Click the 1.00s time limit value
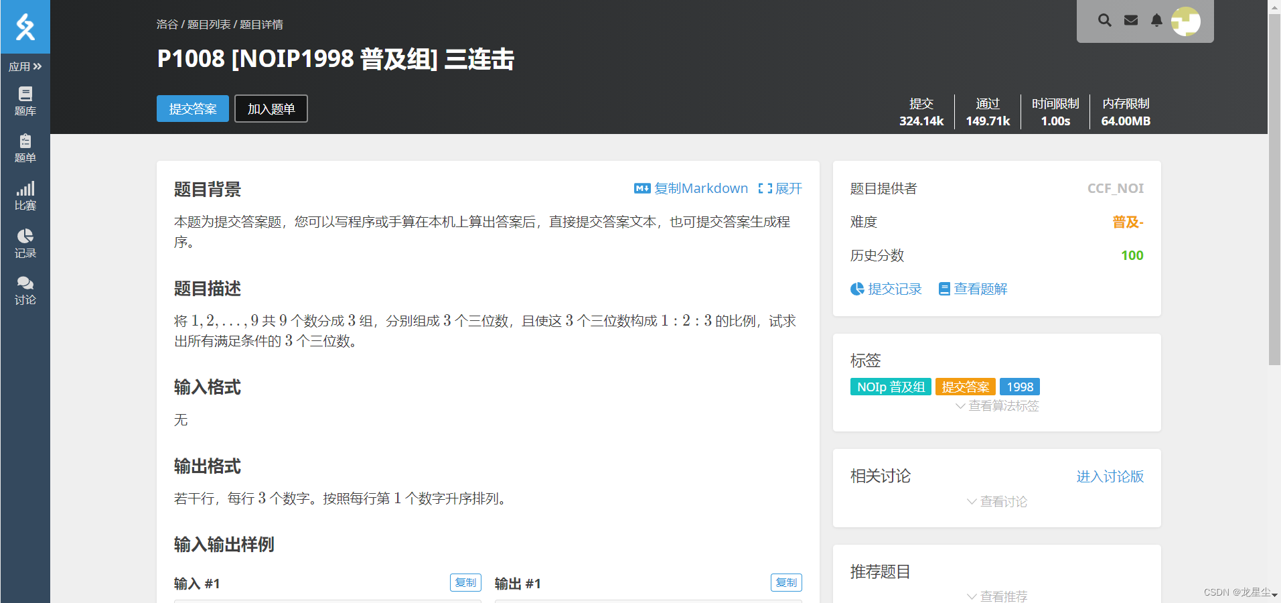This screenshot has width=1281, height=603. pyautogui.click(x=1055, y=121)
